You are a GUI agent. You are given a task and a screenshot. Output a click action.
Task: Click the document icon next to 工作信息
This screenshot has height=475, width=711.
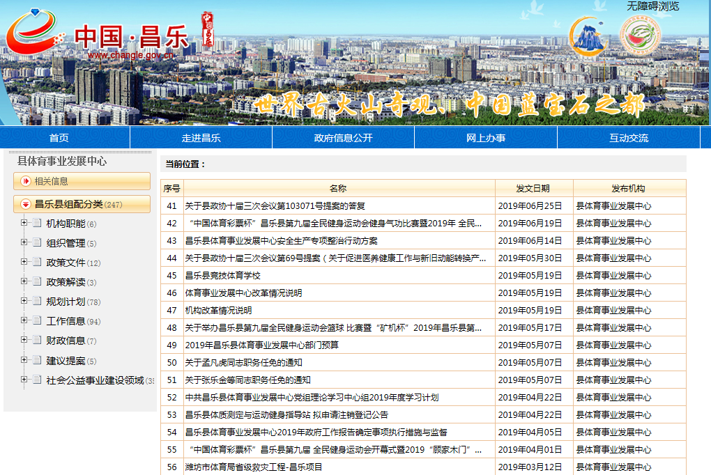point(37,321)
